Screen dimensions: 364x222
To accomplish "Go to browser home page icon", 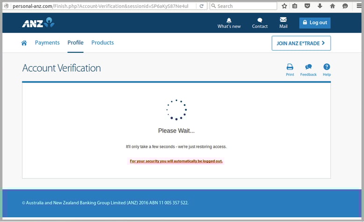I will [x=332, y=6].
